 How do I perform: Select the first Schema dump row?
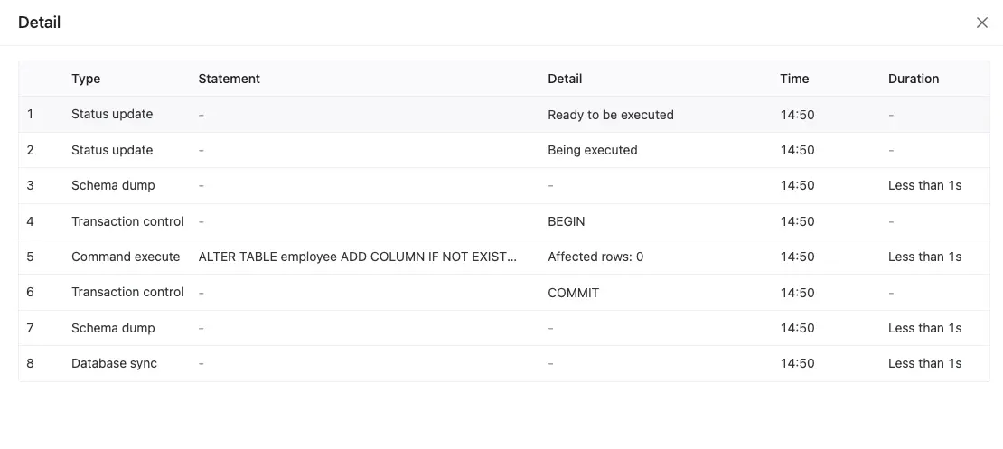113,185
